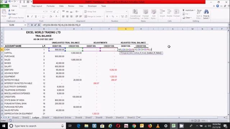Open the Format as Table gallery
230x129 pixels.
pos(146,14)
